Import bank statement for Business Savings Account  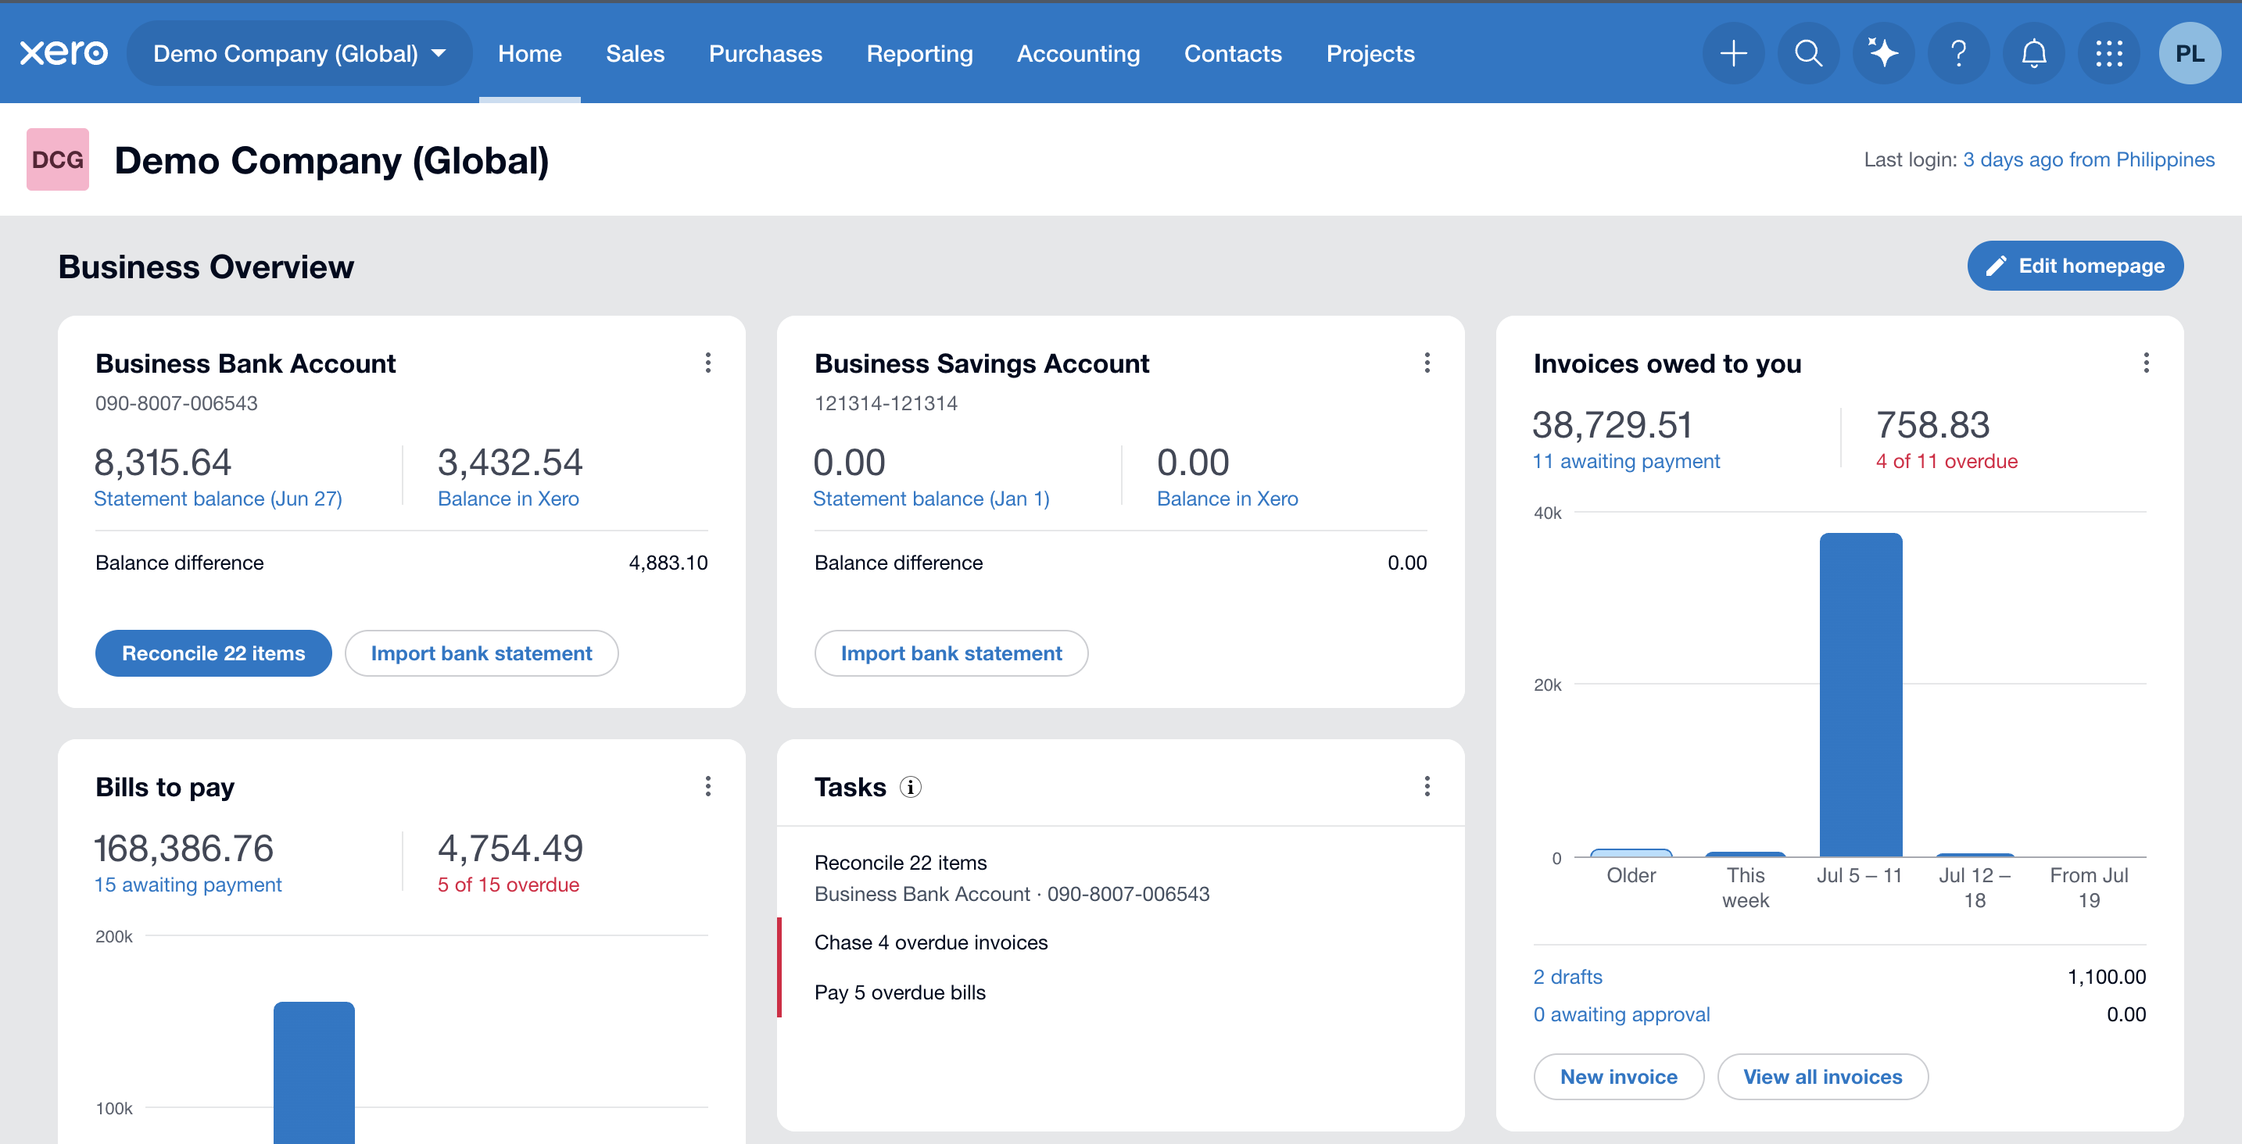(x=951, y=653)
